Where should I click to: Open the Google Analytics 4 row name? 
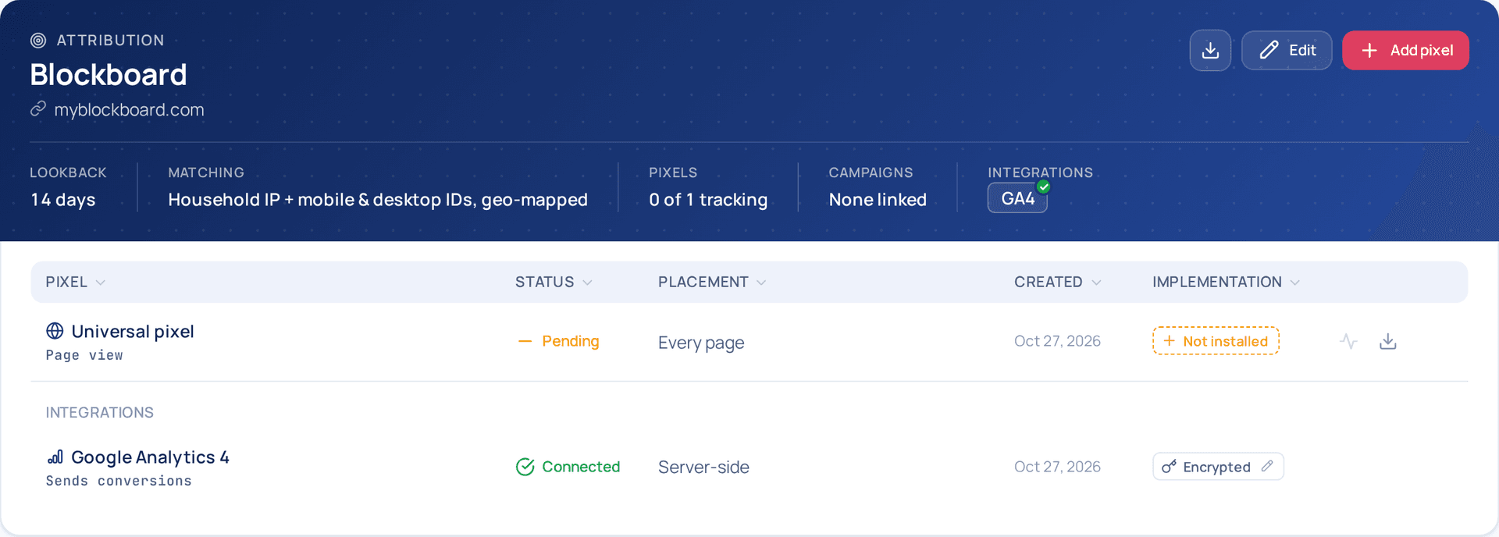pos(150,457)
